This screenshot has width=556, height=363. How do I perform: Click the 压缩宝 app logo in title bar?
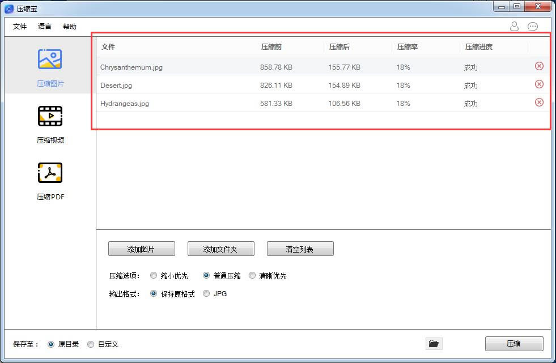coord(9,8)
